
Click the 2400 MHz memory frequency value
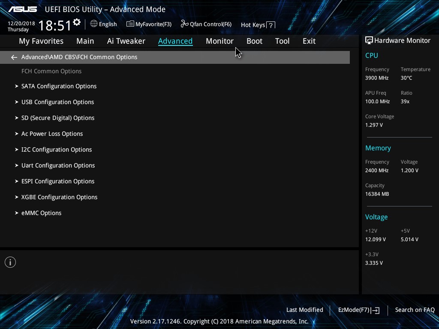point(377,170)
